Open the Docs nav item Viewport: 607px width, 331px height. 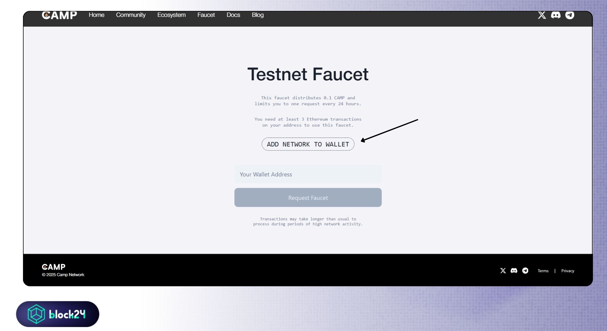click(233, 15)
